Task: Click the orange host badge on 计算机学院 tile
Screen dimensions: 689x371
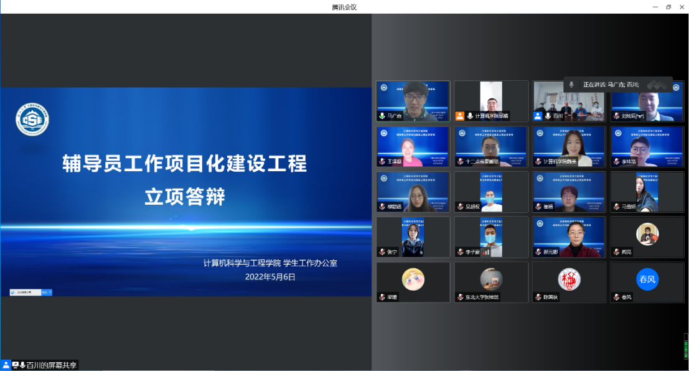Action: click(460, 116)
